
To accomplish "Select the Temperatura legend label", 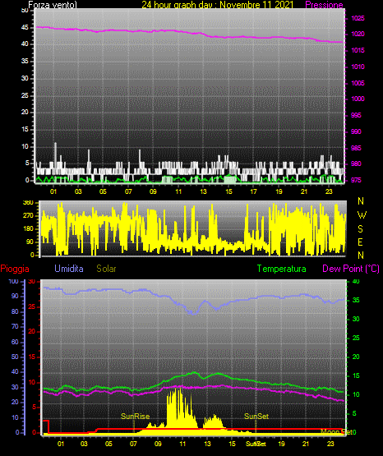I will click(282, 269).
